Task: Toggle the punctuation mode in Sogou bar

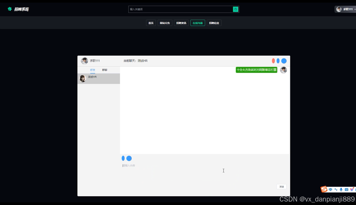Action: 336,190
